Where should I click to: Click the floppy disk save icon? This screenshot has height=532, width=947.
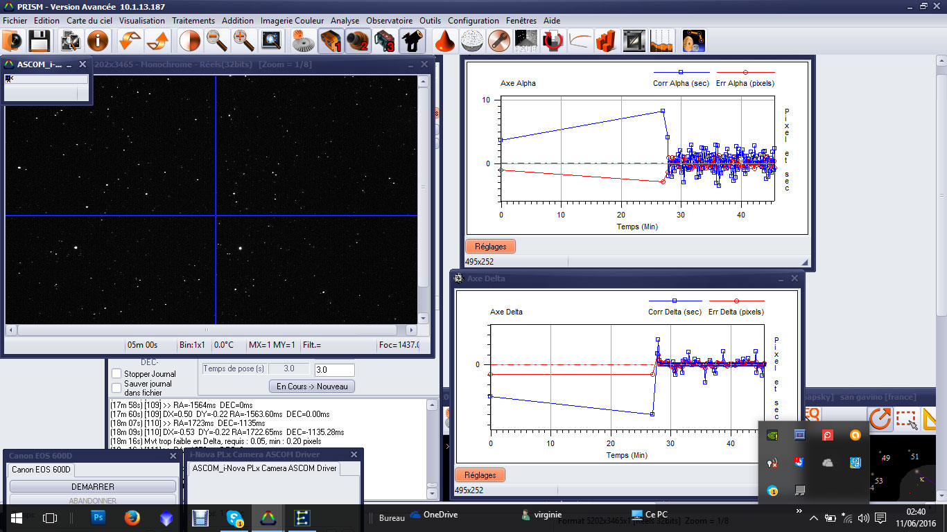(x=39, y=41)
